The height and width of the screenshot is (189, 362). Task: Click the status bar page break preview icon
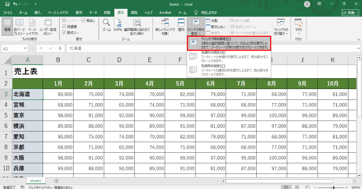click(297, 187)
